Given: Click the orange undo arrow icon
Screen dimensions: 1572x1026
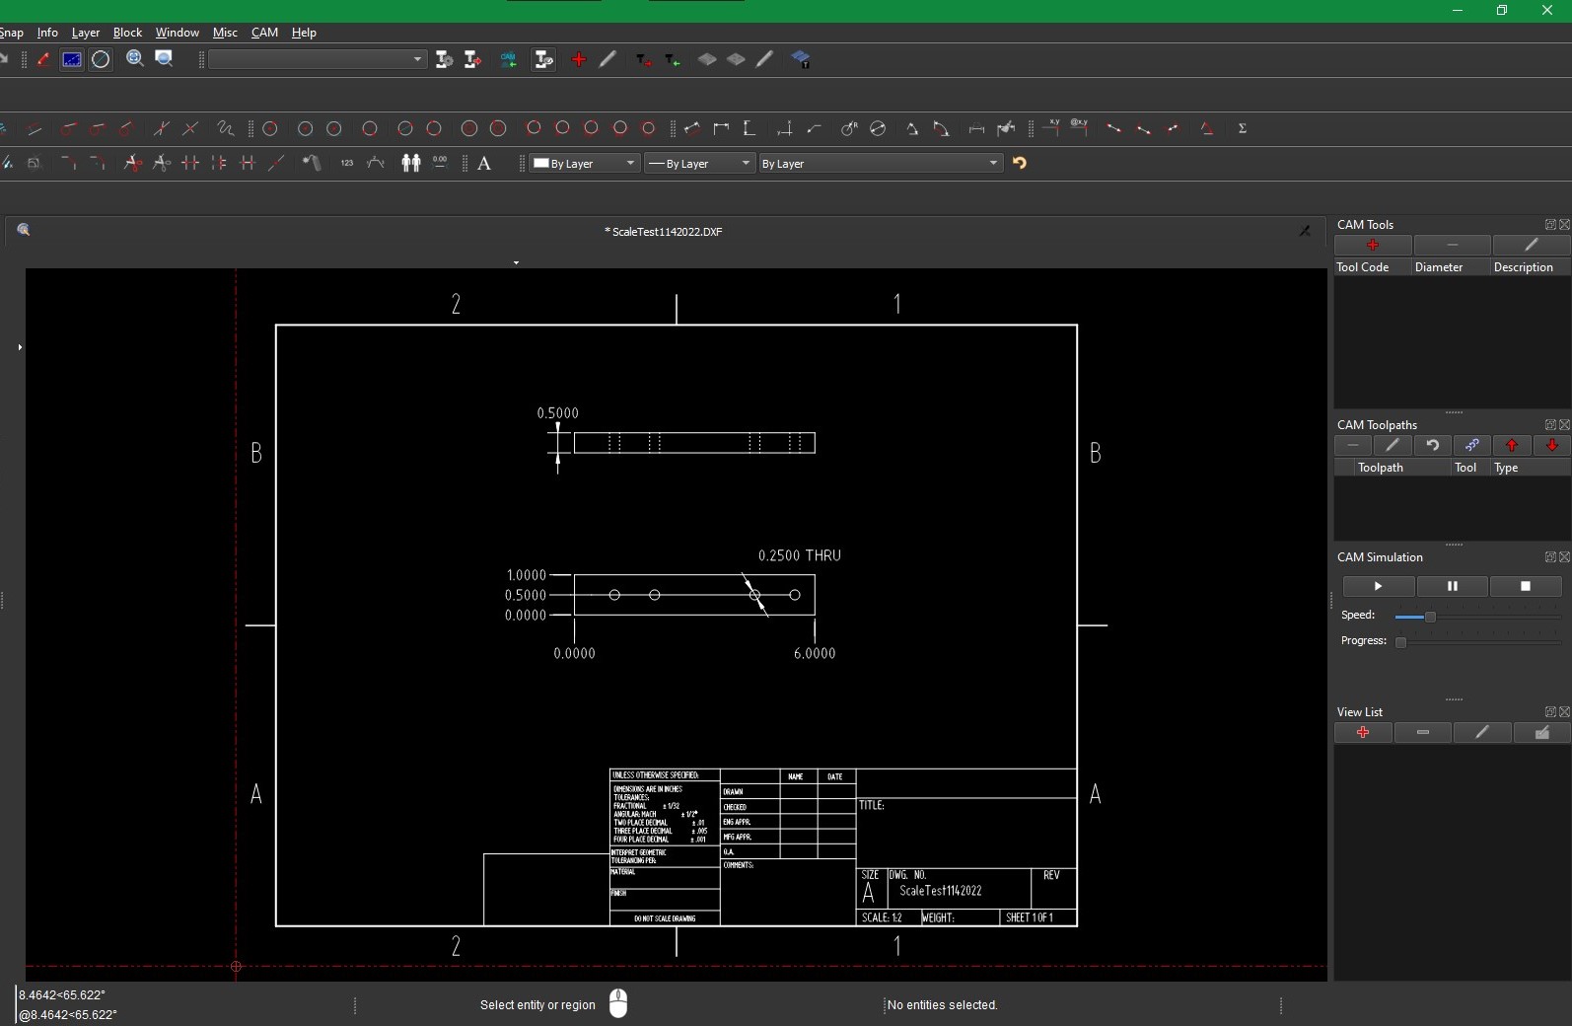Looking at the screenshot, I should [x=1020, y=164].
